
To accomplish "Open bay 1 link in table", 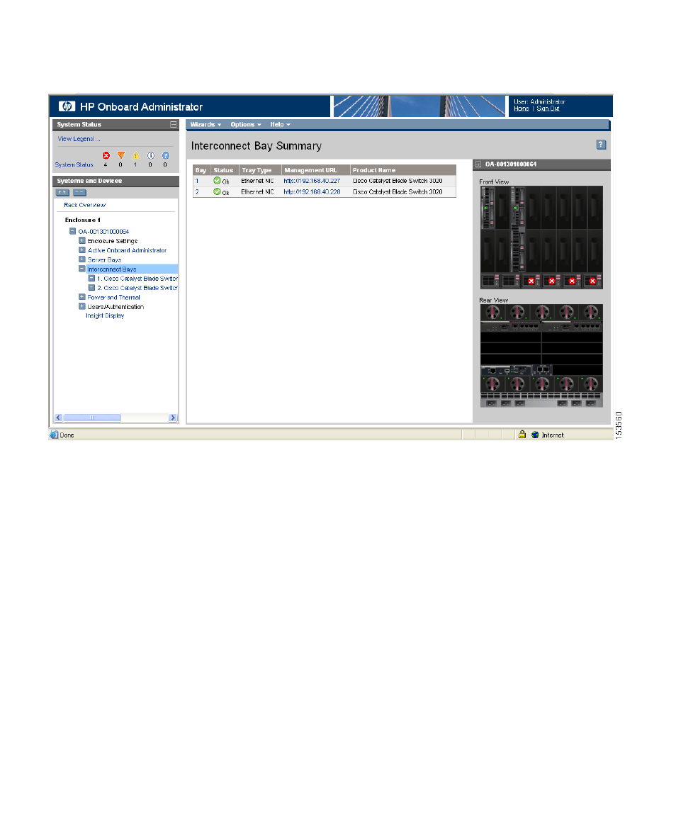I will click(197, 181).
